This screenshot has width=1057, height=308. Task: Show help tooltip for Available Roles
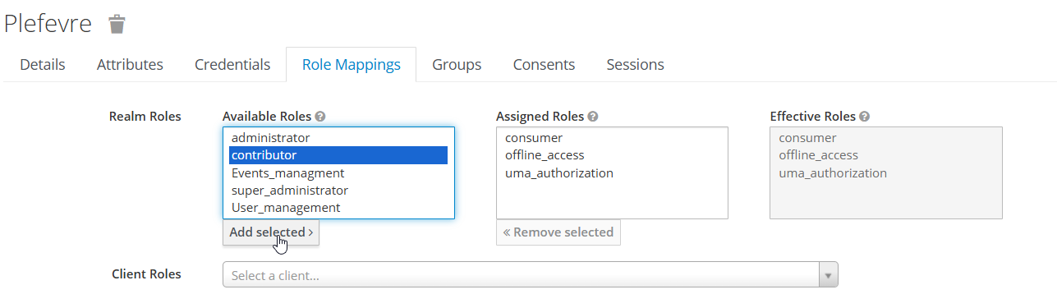[320, 117]
